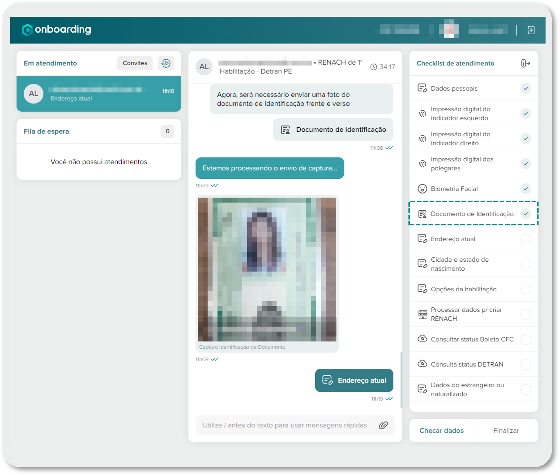Viewport: 560px width, 475px height.
Task: Toggle the Endereço atual checklist circle
Action: (x=526, y=239)
